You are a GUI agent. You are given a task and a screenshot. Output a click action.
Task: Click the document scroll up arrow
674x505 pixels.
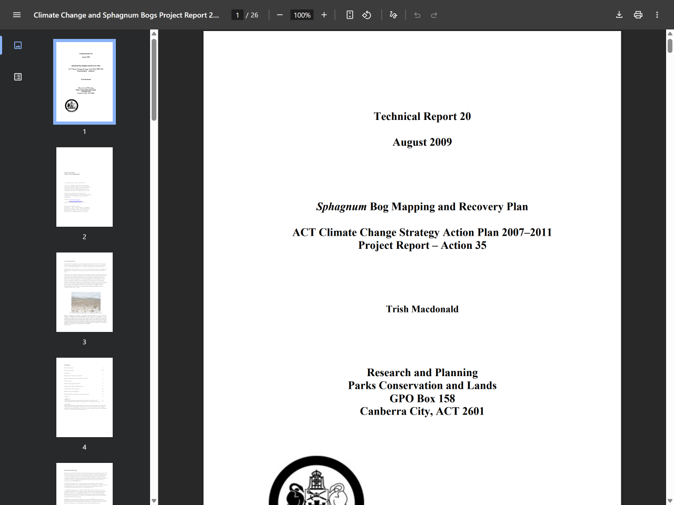[x=670, y=34]
